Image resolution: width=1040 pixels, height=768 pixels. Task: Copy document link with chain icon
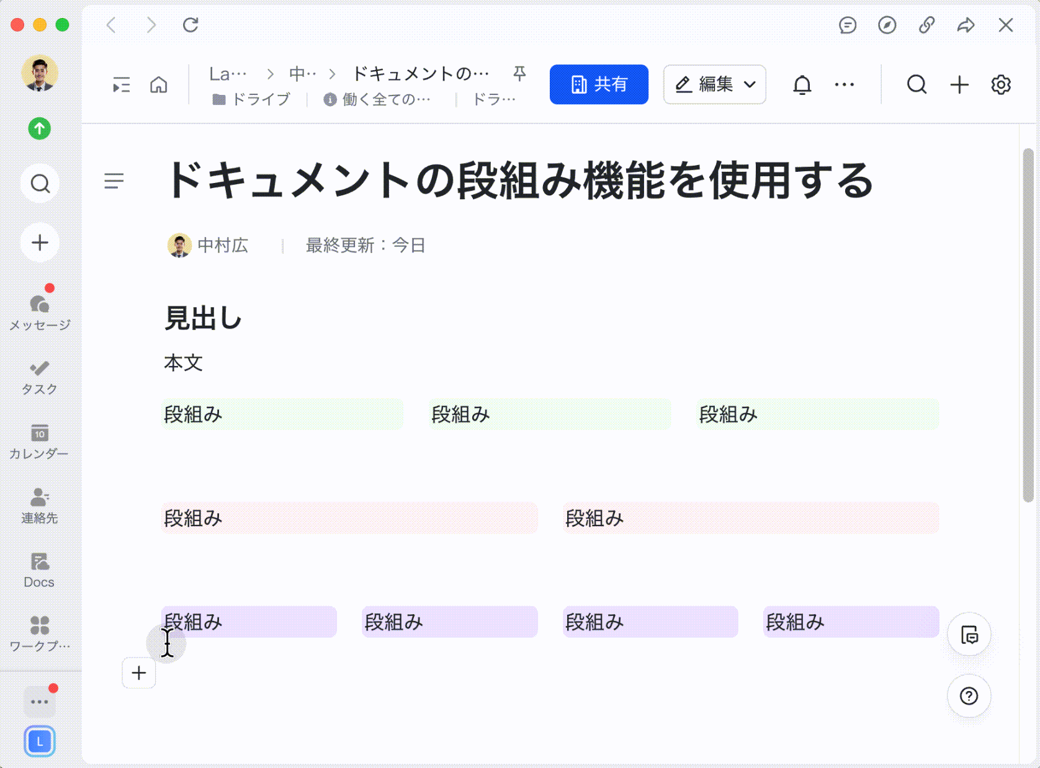click(926, 25)
